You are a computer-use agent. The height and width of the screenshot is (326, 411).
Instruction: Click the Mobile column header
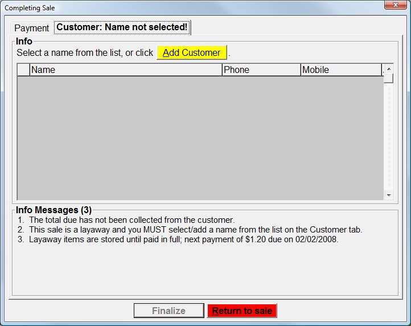[342, 70]
